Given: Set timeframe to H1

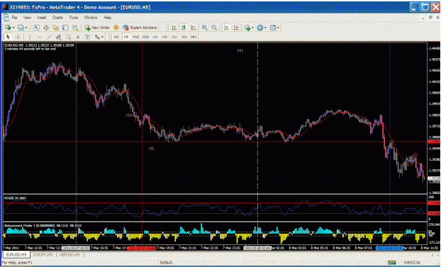Looking at the screenshot, I should [155, 37].
